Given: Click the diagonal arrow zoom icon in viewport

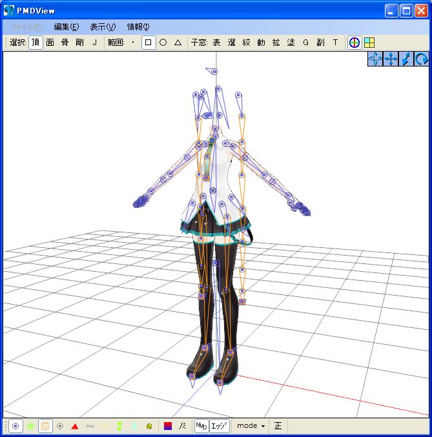Looking at the screenshot, I should [406, 59].
